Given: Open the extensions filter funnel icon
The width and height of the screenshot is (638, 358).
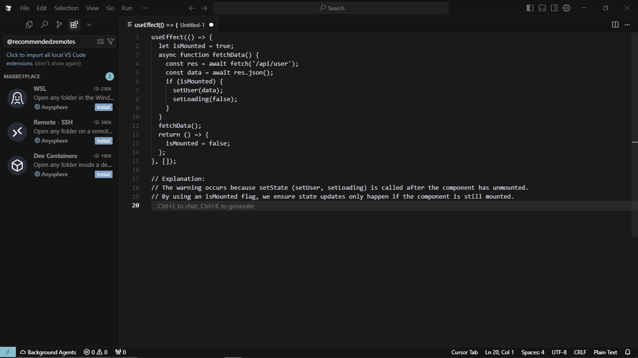Looking at the screenshot, I should [x=111, y=41].
